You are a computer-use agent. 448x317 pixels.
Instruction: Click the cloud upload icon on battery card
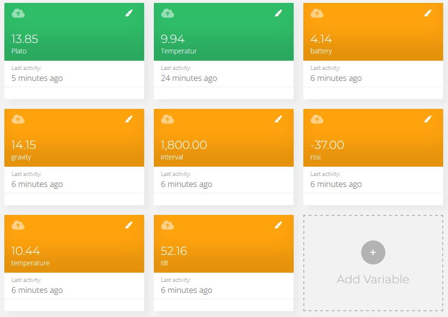[x=317, y=13]
